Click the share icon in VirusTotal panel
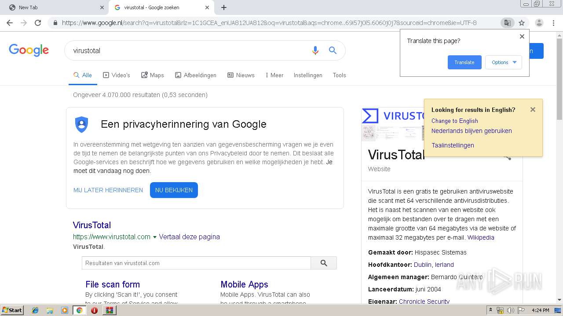This screenshot has height=316, width=563. [x=508, y=157]
